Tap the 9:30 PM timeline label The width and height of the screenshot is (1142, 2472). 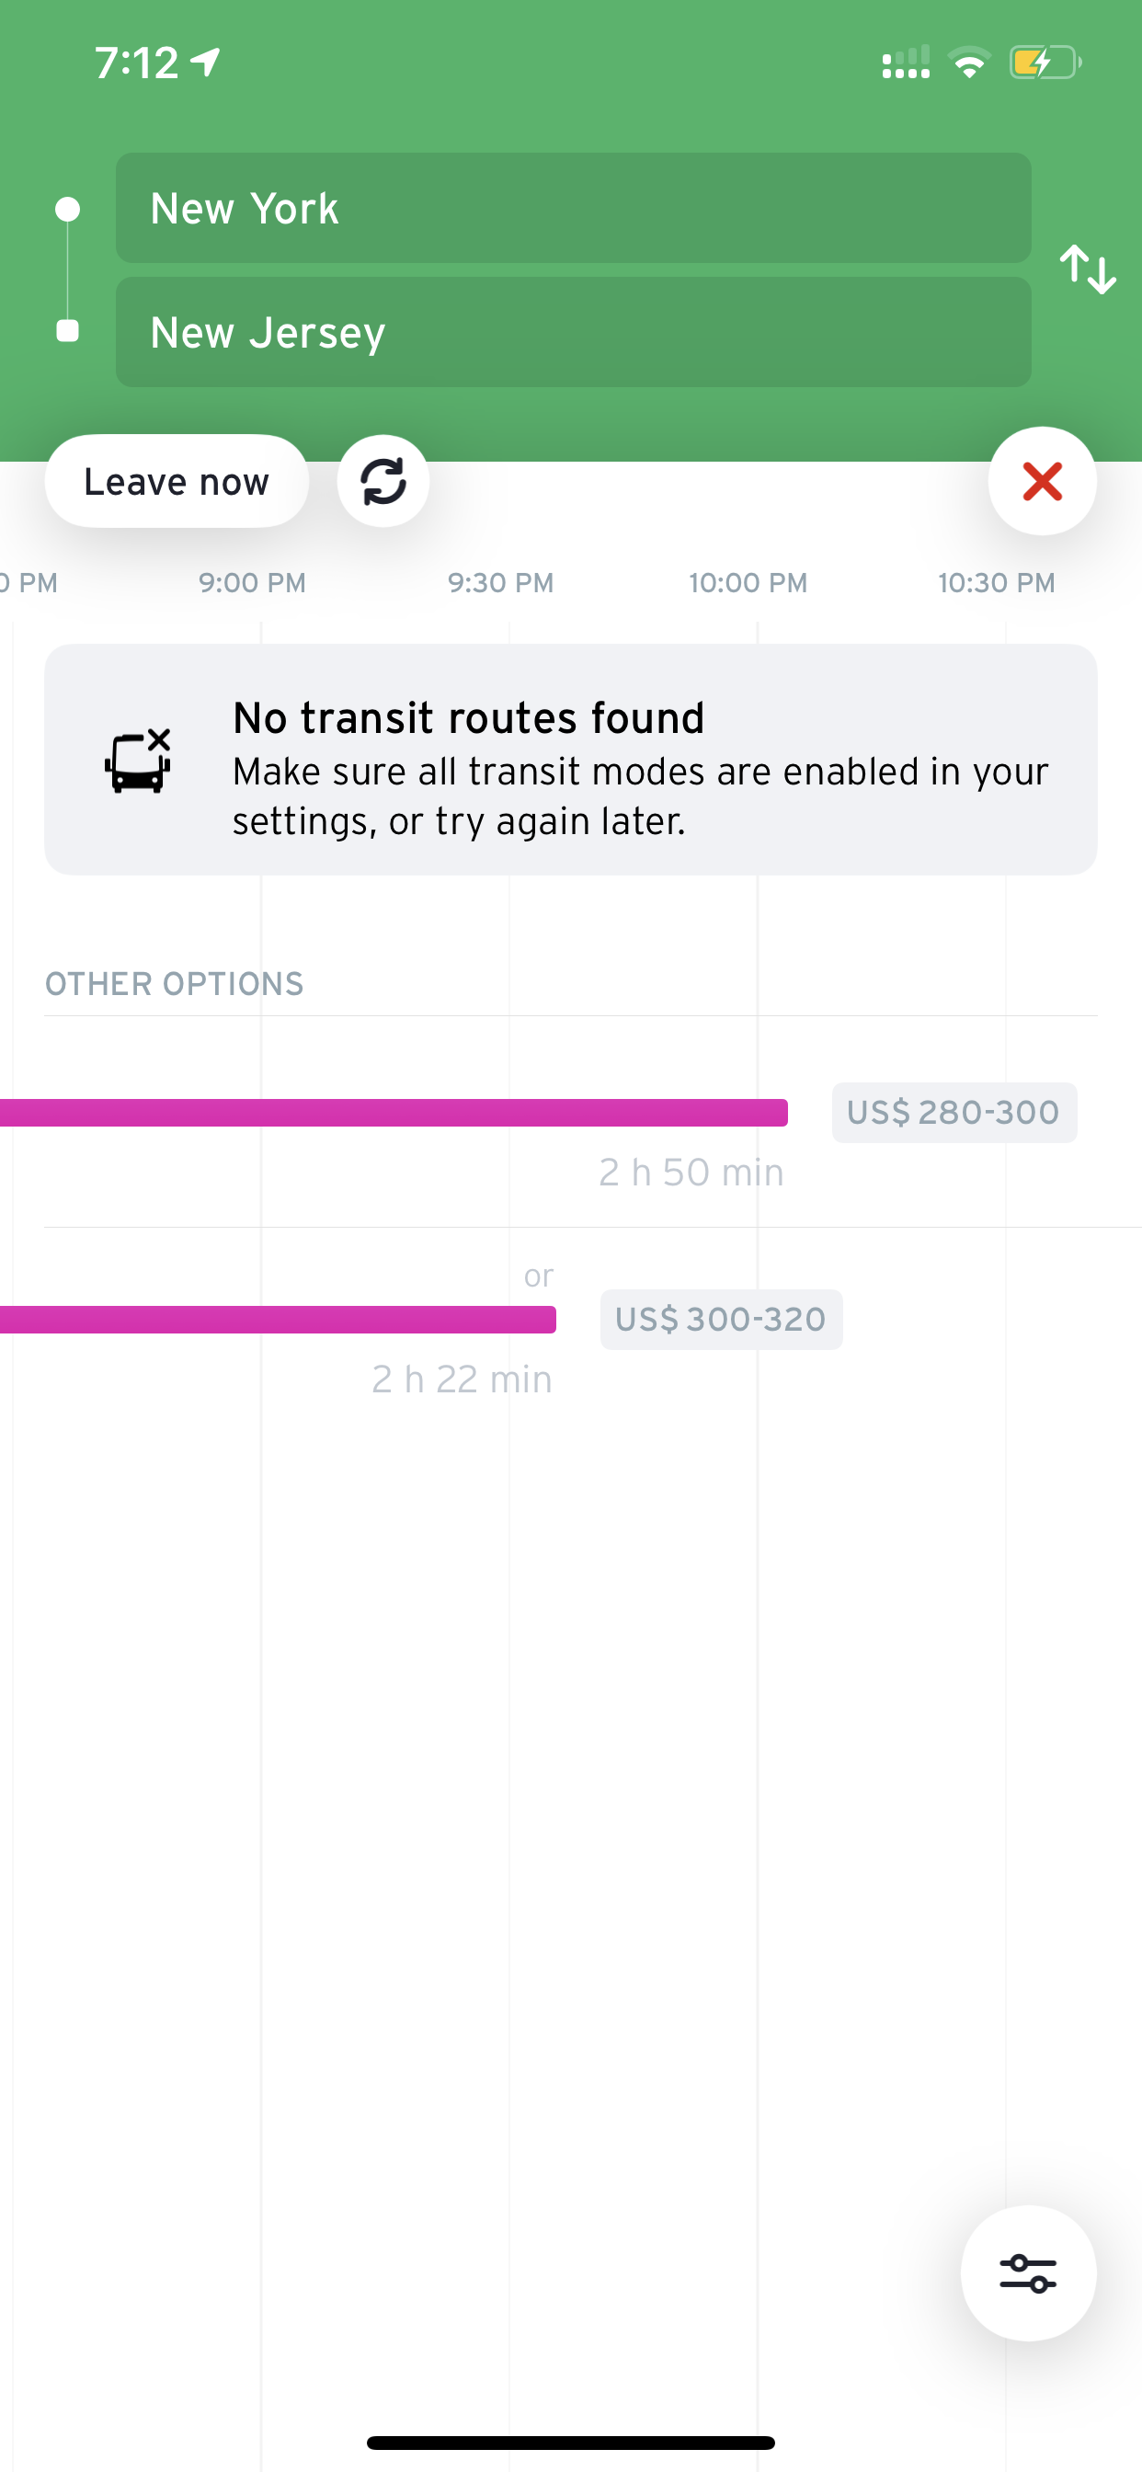pyautogui.click(x=500, y=582)
